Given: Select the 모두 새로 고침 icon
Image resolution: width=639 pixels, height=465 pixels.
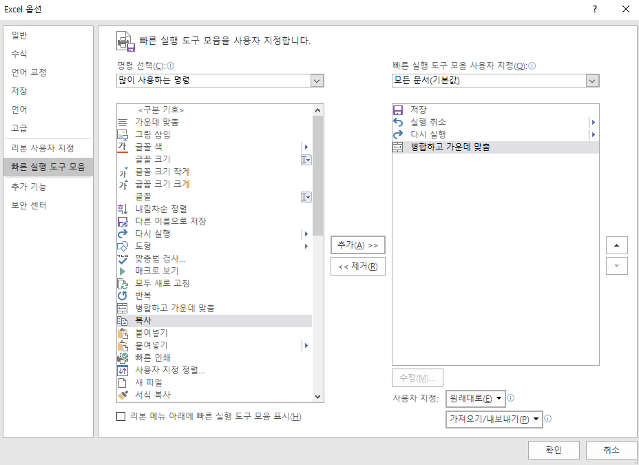Looking at the screenshot, I should point(123,284).
